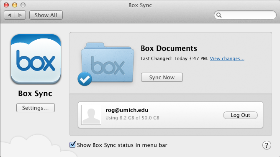Click the storage usage text

(x=132, y=118)
